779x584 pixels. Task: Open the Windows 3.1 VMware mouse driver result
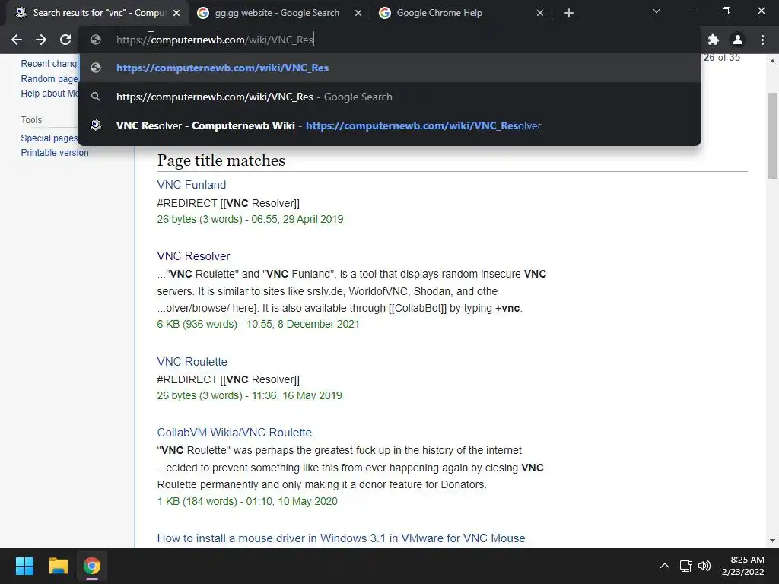(341, 538)
